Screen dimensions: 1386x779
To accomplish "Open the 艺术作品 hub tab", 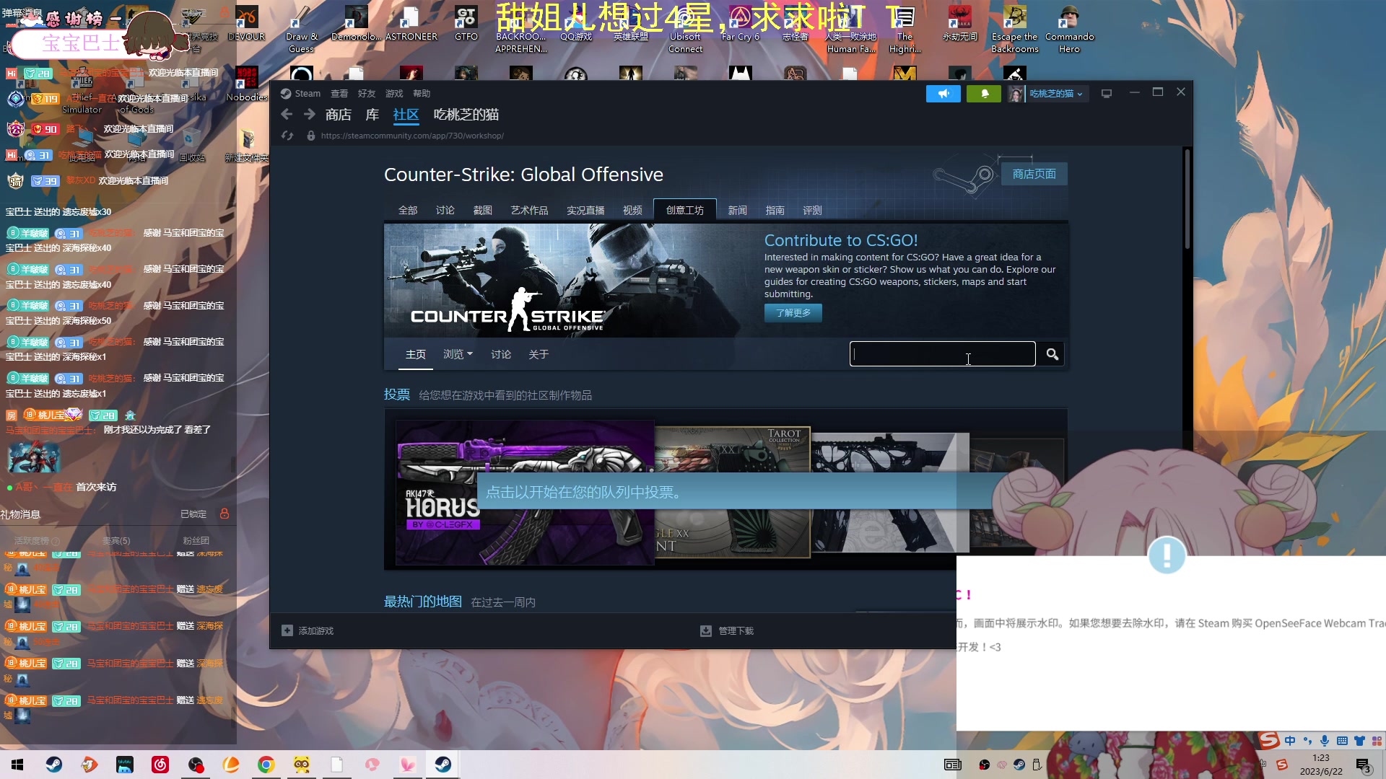I will [x=529, y=211].
